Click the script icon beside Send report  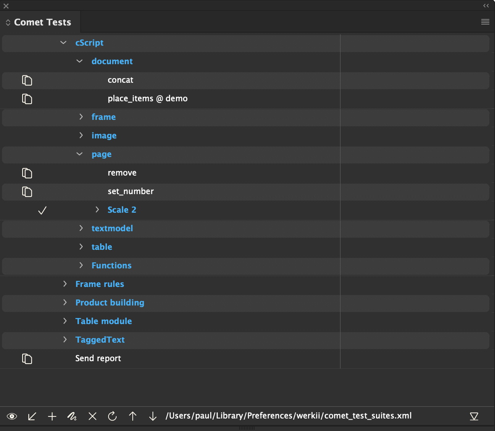(x=27, y=359)
